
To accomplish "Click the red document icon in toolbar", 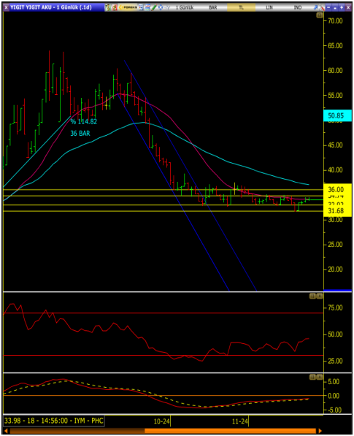I will [x=115, y=7].
